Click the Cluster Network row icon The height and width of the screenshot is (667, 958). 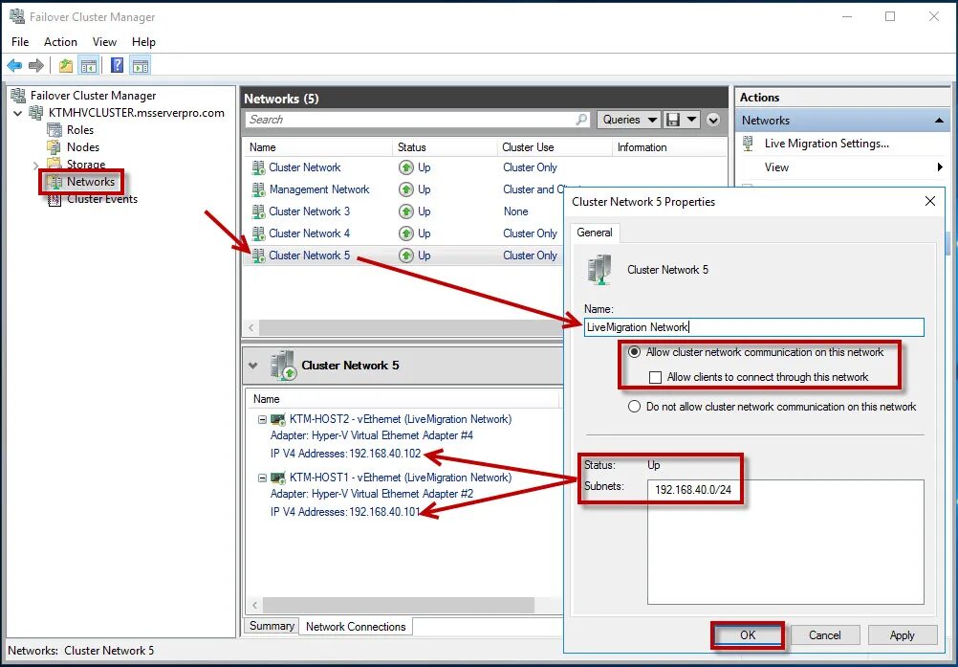[258, 167]
